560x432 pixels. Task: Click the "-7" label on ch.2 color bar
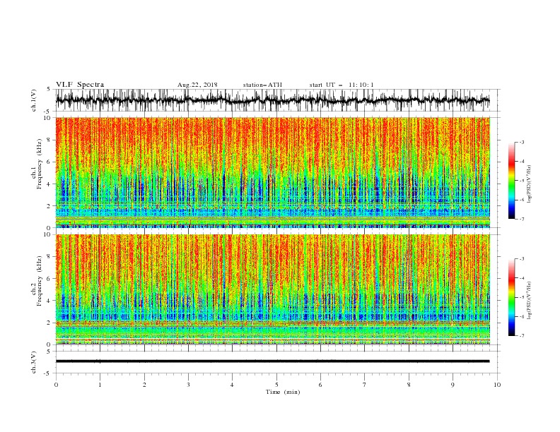click(x=522, y=336)
